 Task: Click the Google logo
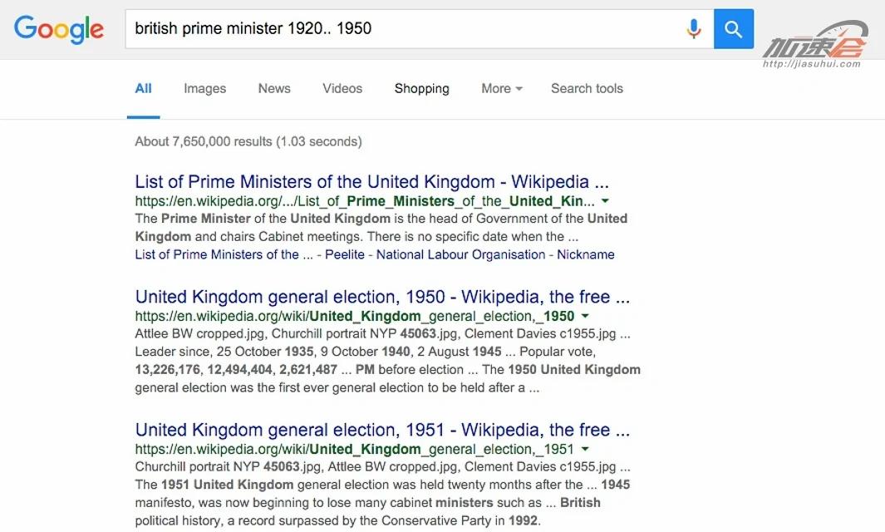(59, 29)
